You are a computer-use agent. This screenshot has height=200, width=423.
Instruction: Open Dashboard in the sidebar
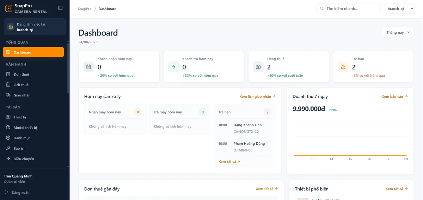33,52
